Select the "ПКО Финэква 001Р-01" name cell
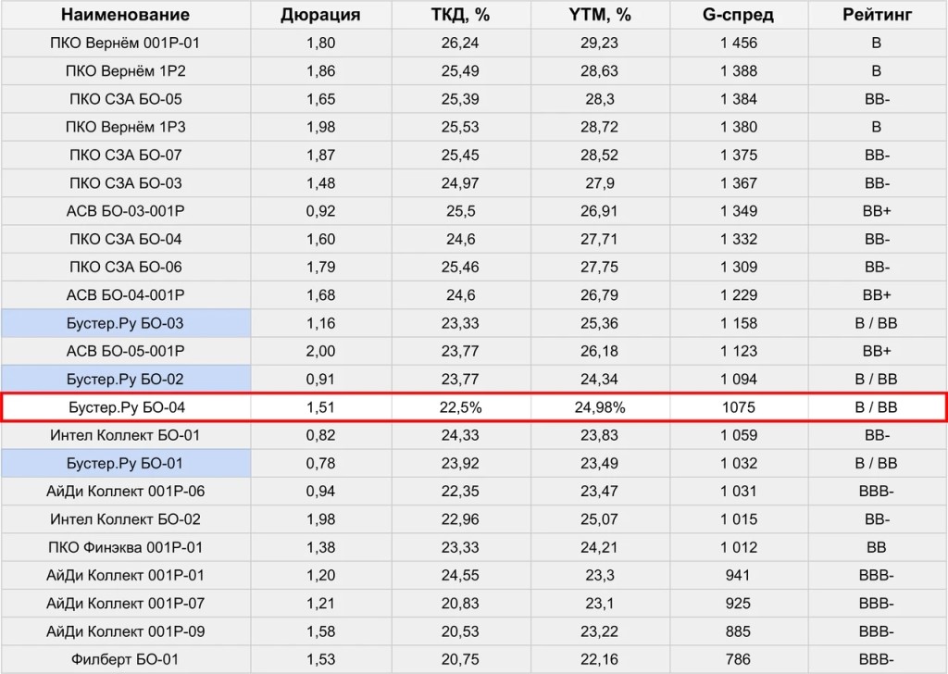Viewport: 948px width, 674px height. click(x=125, y=547)
